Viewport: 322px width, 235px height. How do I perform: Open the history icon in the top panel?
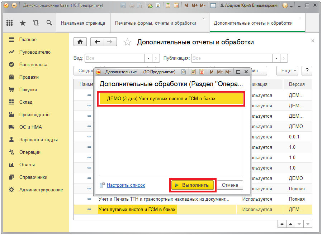(36, 23)
